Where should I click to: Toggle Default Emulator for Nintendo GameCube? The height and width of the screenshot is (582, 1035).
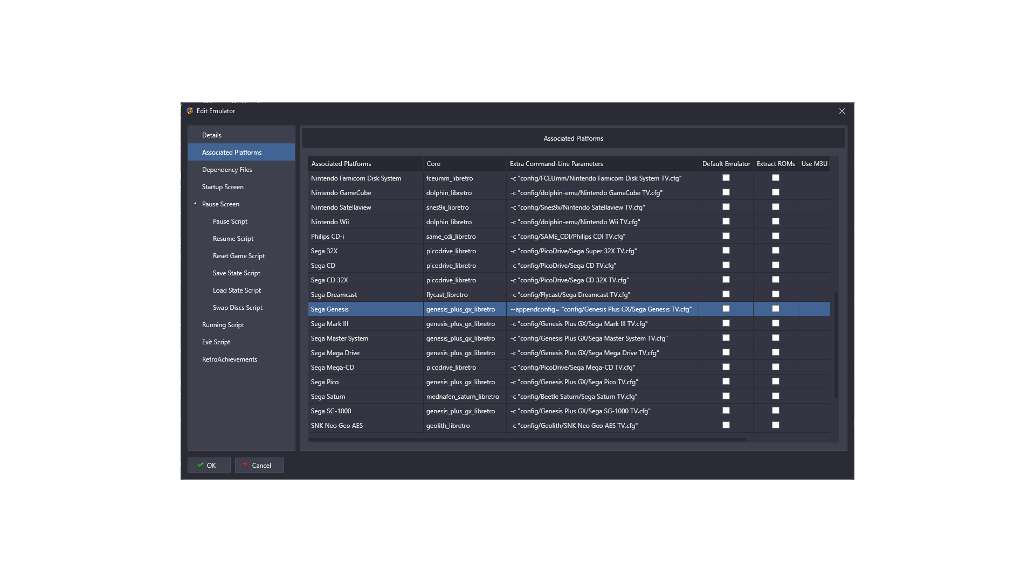[726, 192]
